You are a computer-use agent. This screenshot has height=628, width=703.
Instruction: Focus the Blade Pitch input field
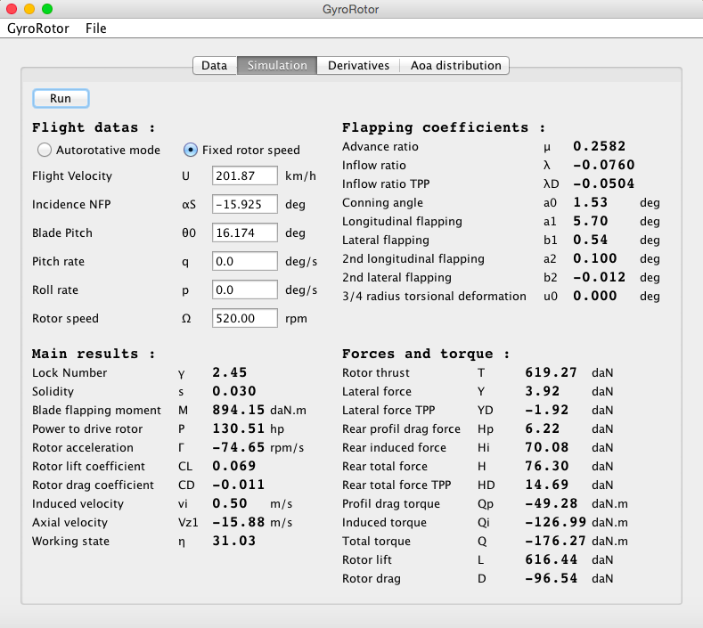pyautogui.click(x=245, y=232)
